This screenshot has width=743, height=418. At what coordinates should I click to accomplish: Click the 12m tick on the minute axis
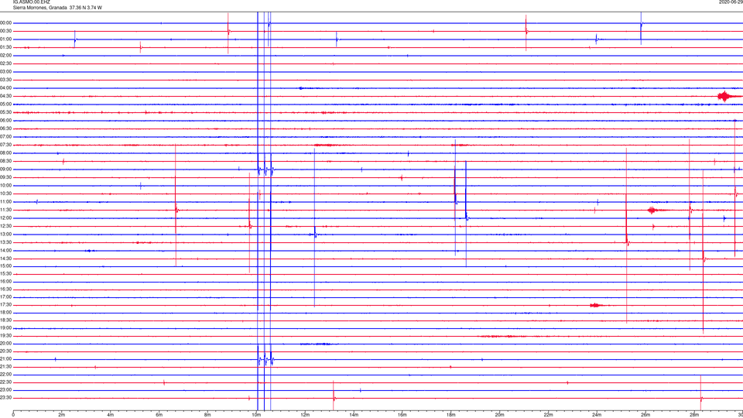(305, 415)
